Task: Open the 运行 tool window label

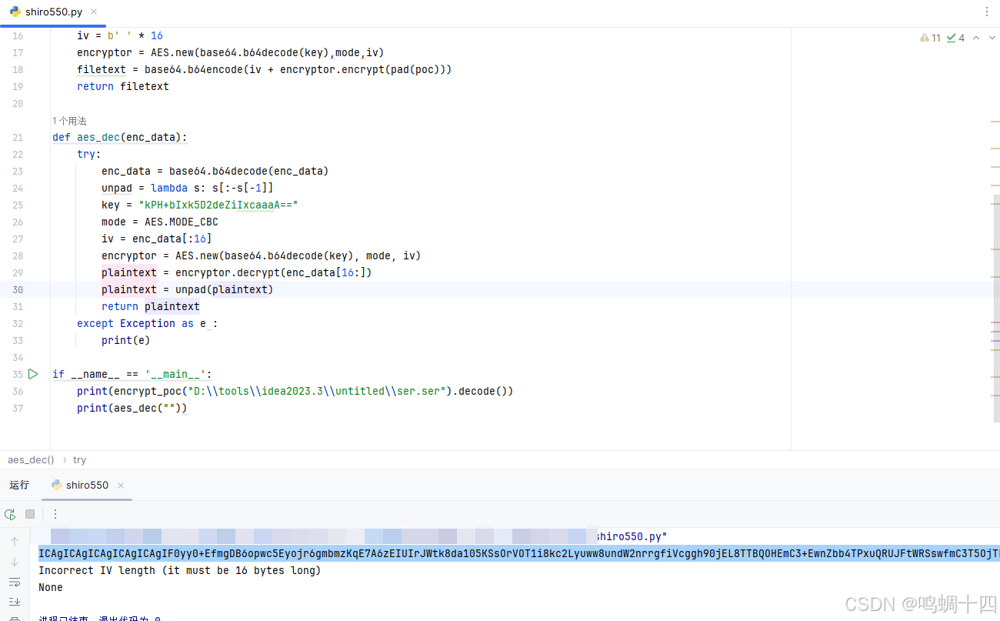Action: click(19, 485)
